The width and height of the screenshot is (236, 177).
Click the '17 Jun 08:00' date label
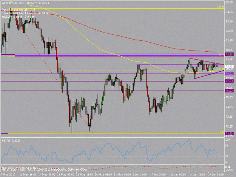216,174
